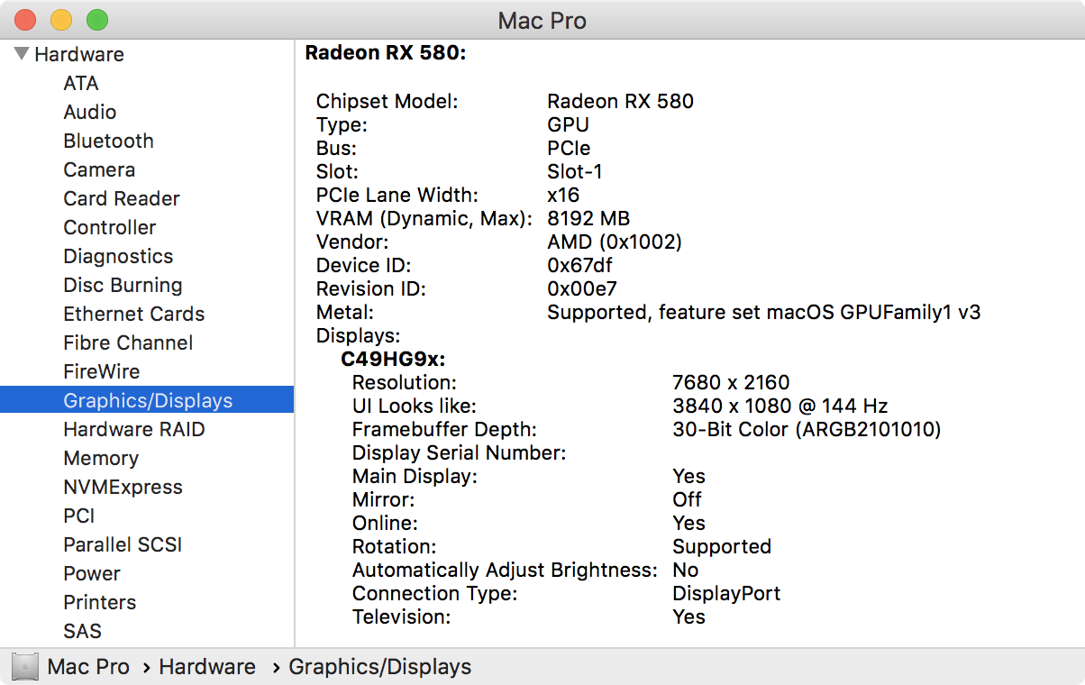Select the Graphics/Displays sidebar item
The width and height of the screenshot is (1085, 685).
pos(148,400)
